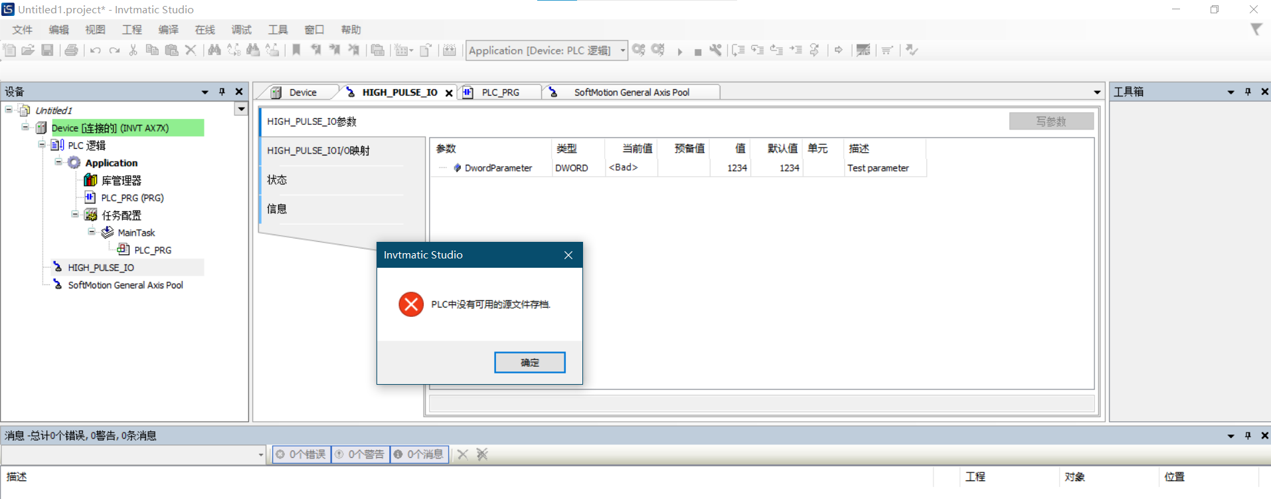This screenshot has width=1271, height=499.
Task: Click the Stop square icon
Action: [697, 51]
